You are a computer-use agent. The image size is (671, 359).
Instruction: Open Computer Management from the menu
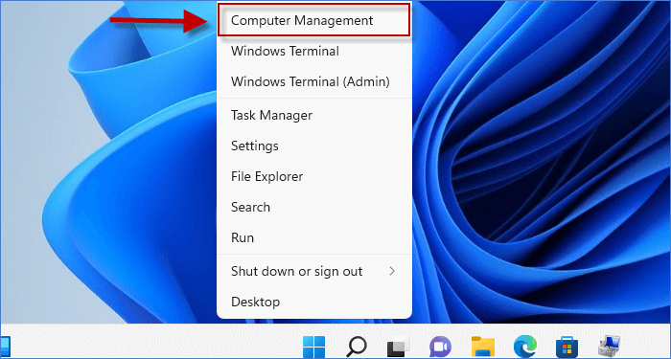click(x=314, y=20)
